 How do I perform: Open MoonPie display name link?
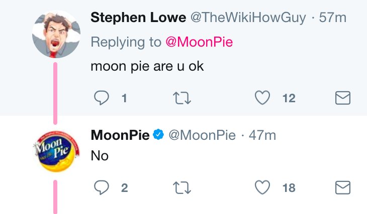tap(120, 135)
